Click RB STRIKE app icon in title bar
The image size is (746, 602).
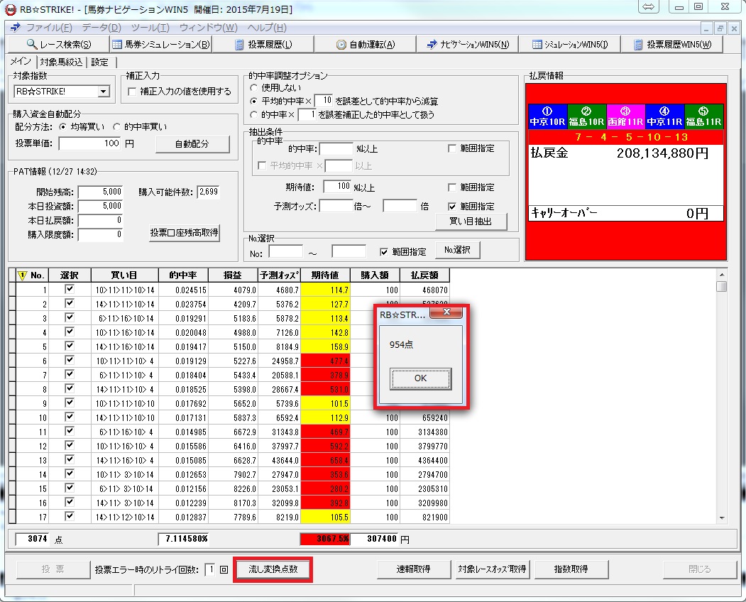[x=10, y=9]
